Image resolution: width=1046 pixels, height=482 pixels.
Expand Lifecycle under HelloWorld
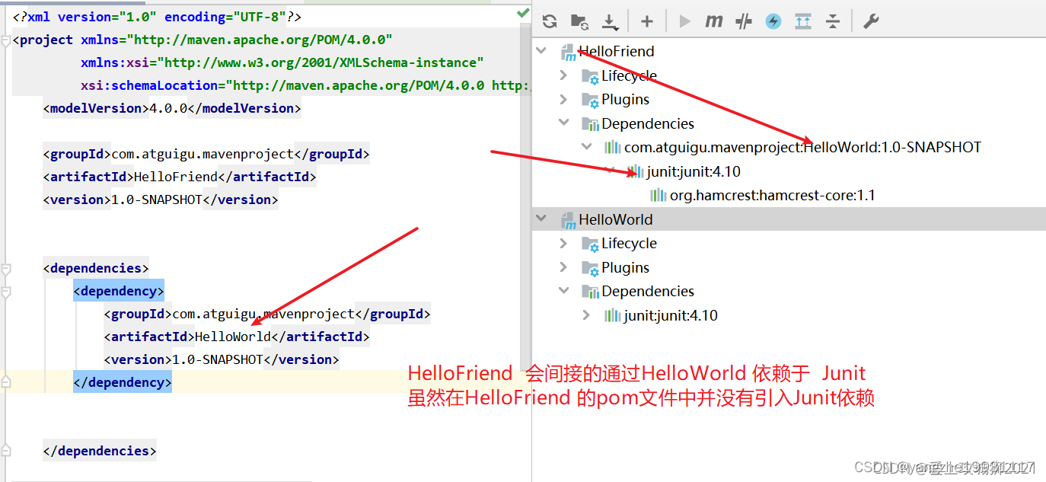click(x=563, y=243)
